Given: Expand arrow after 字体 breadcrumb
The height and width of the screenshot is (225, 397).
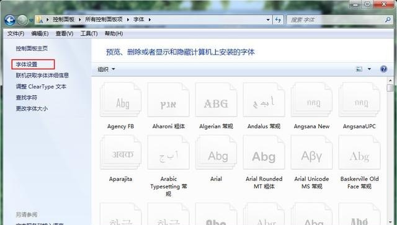Looking at the screenshot, I should 149,19.
